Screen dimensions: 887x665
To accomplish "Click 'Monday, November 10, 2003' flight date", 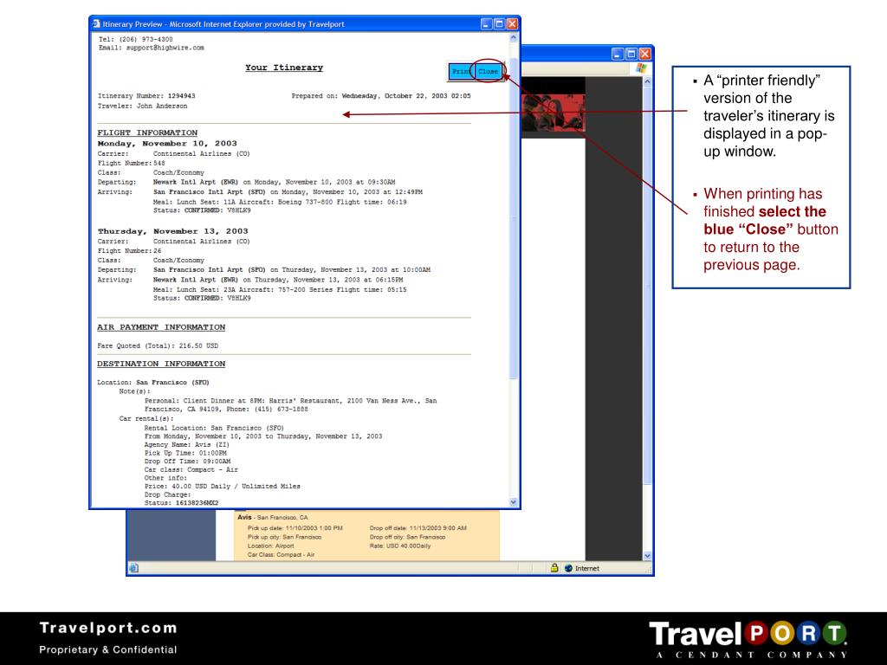I will tap(167, 144).
